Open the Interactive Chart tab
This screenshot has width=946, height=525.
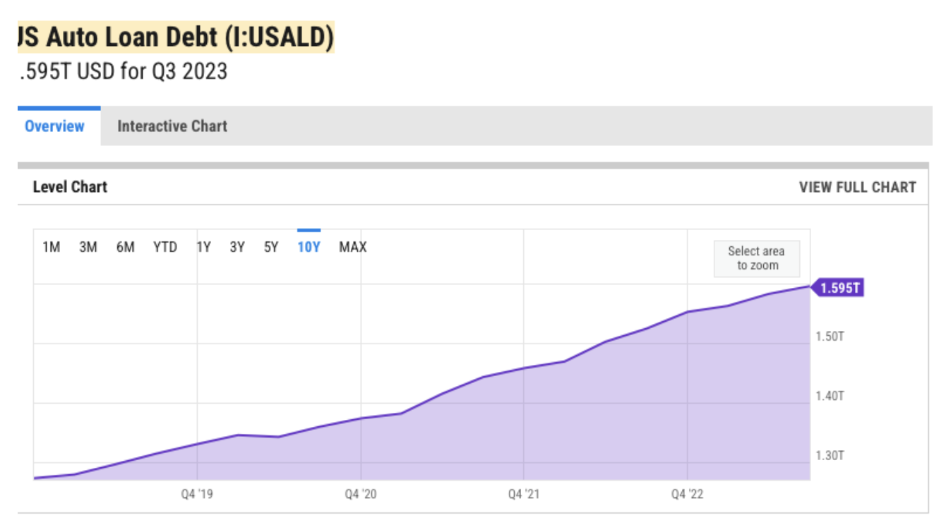(172, 126)
